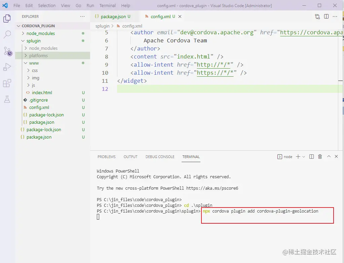
Task: Open the Run and Debug view
Action: tap(7, 67)
